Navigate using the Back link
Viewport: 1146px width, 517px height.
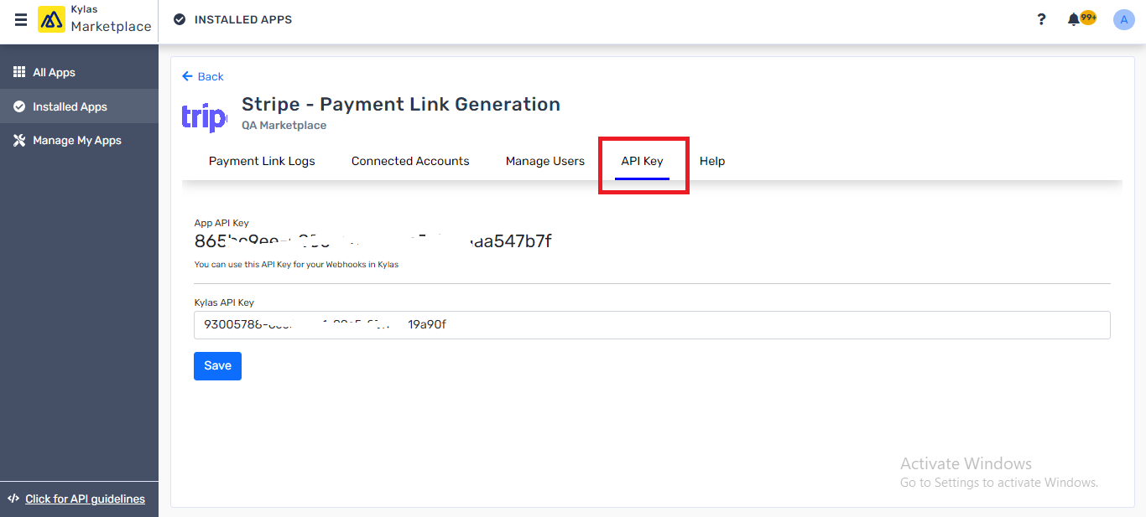click(x=202, y=76)
